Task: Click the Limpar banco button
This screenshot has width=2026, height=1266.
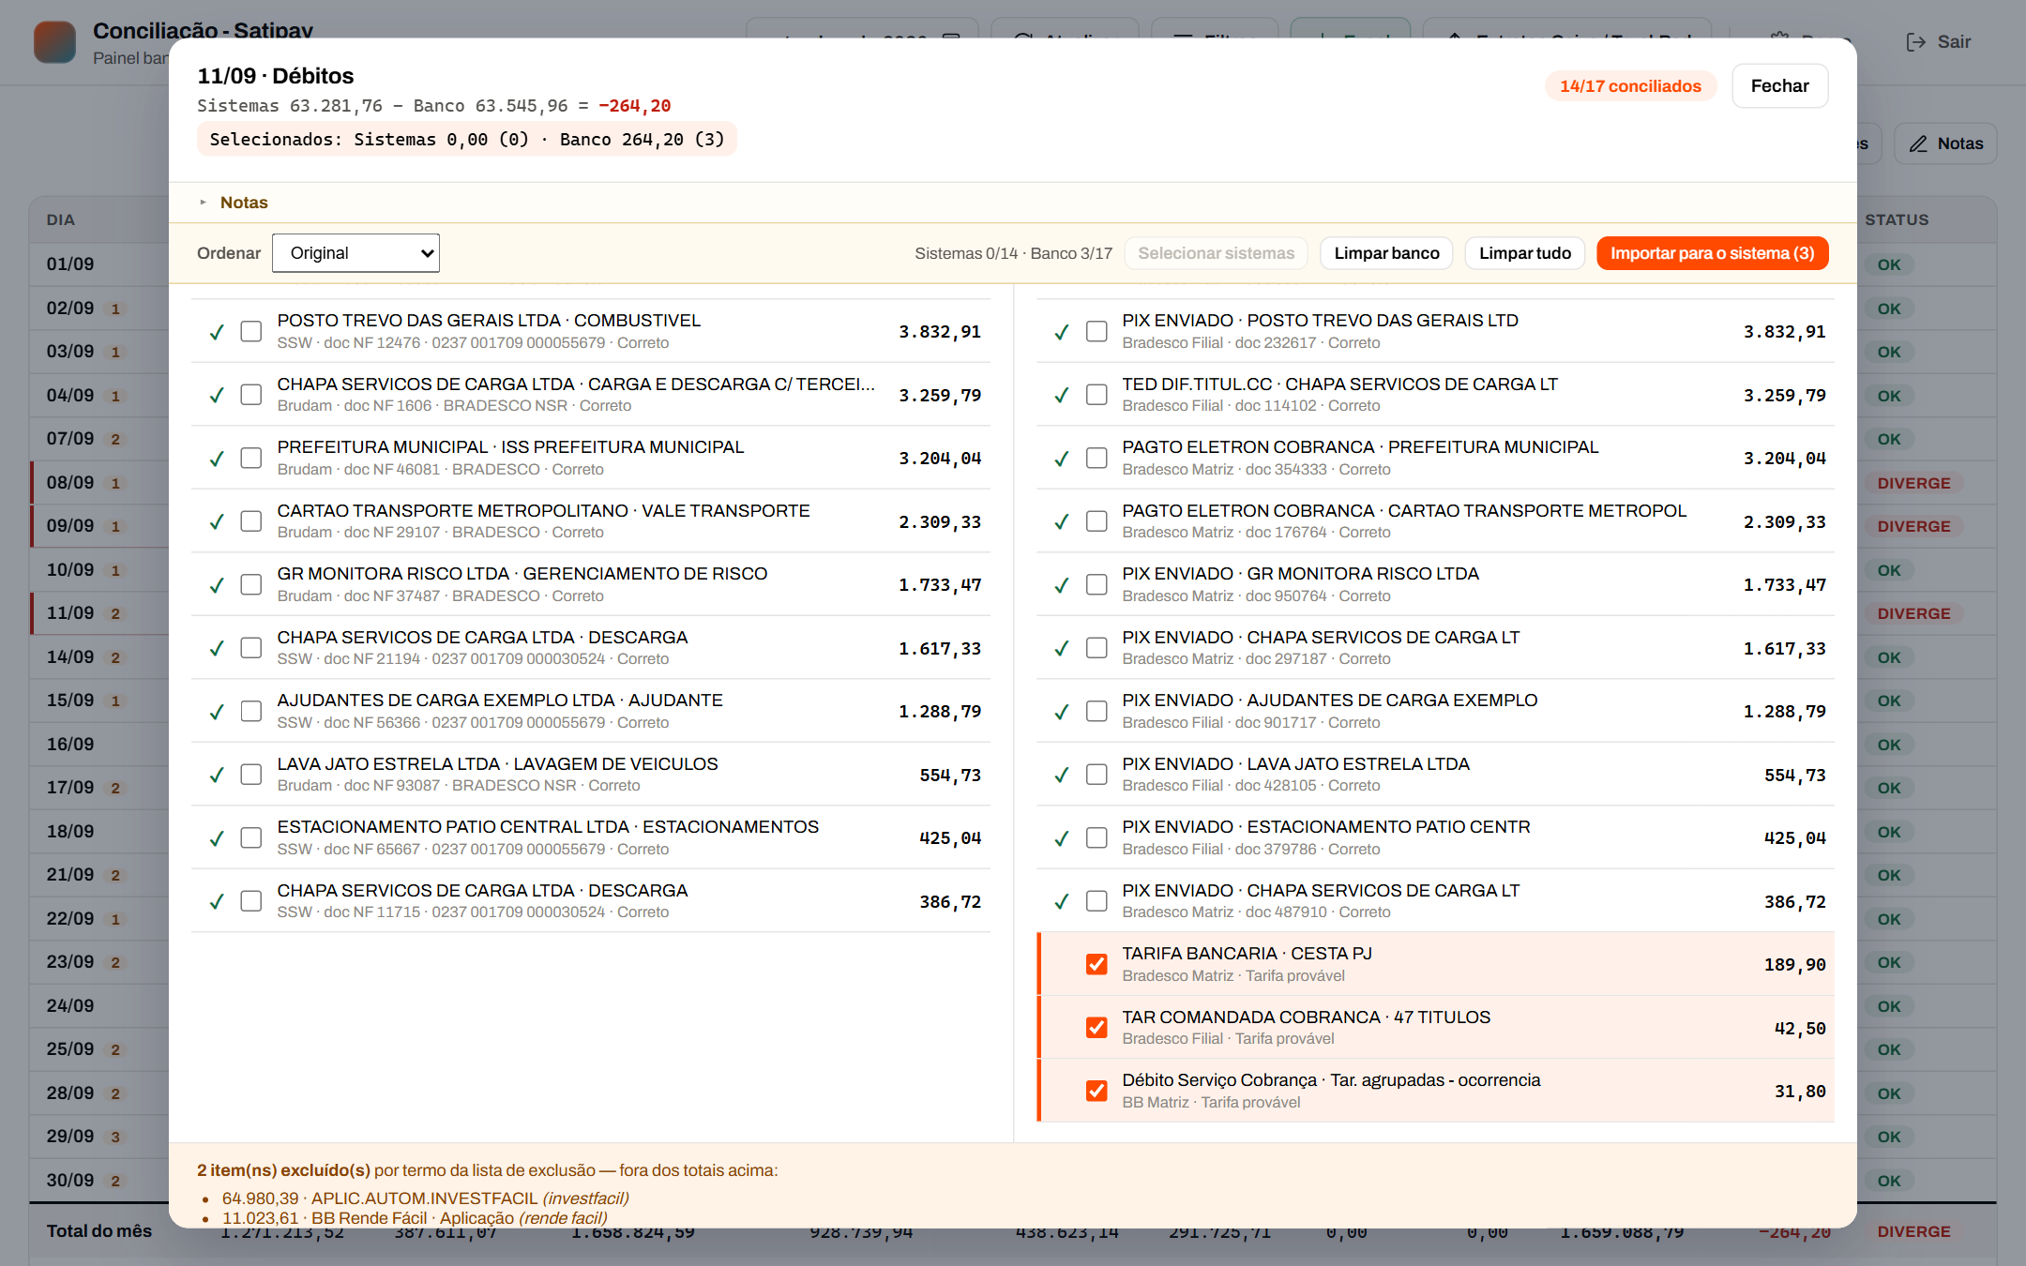Action: (1386, 253)
